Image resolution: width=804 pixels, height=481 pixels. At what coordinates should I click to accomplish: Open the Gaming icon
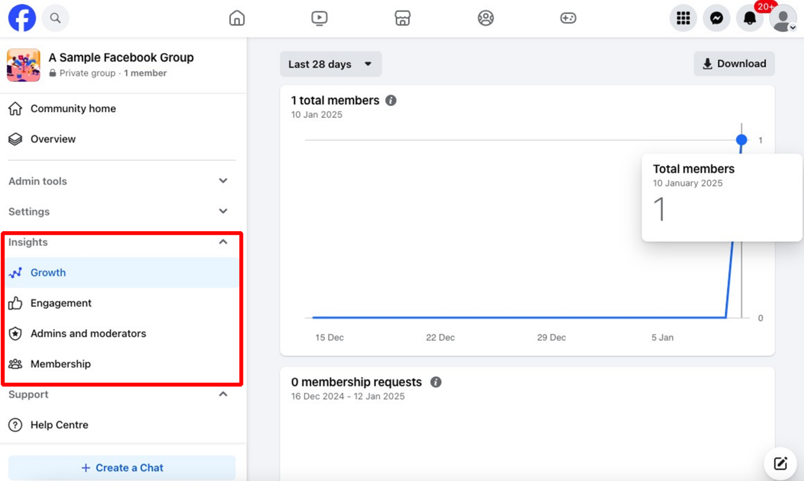coord(568,18)
